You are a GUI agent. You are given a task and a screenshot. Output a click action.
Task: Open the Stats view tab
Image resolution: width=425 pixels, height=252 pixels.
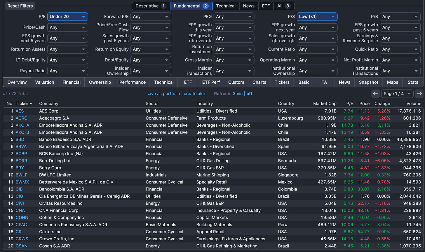pyautogui.click(x=413, y=82)
